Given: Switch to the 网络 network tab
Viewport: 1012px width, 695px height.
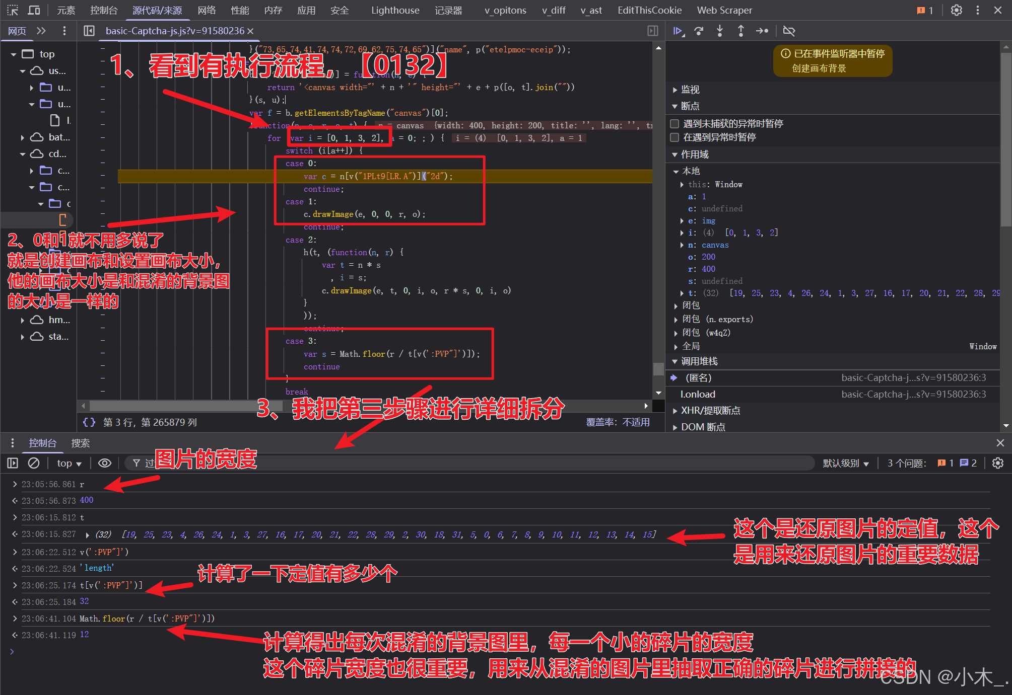Looking at the screenshot, I should click(x=207, y=10).
